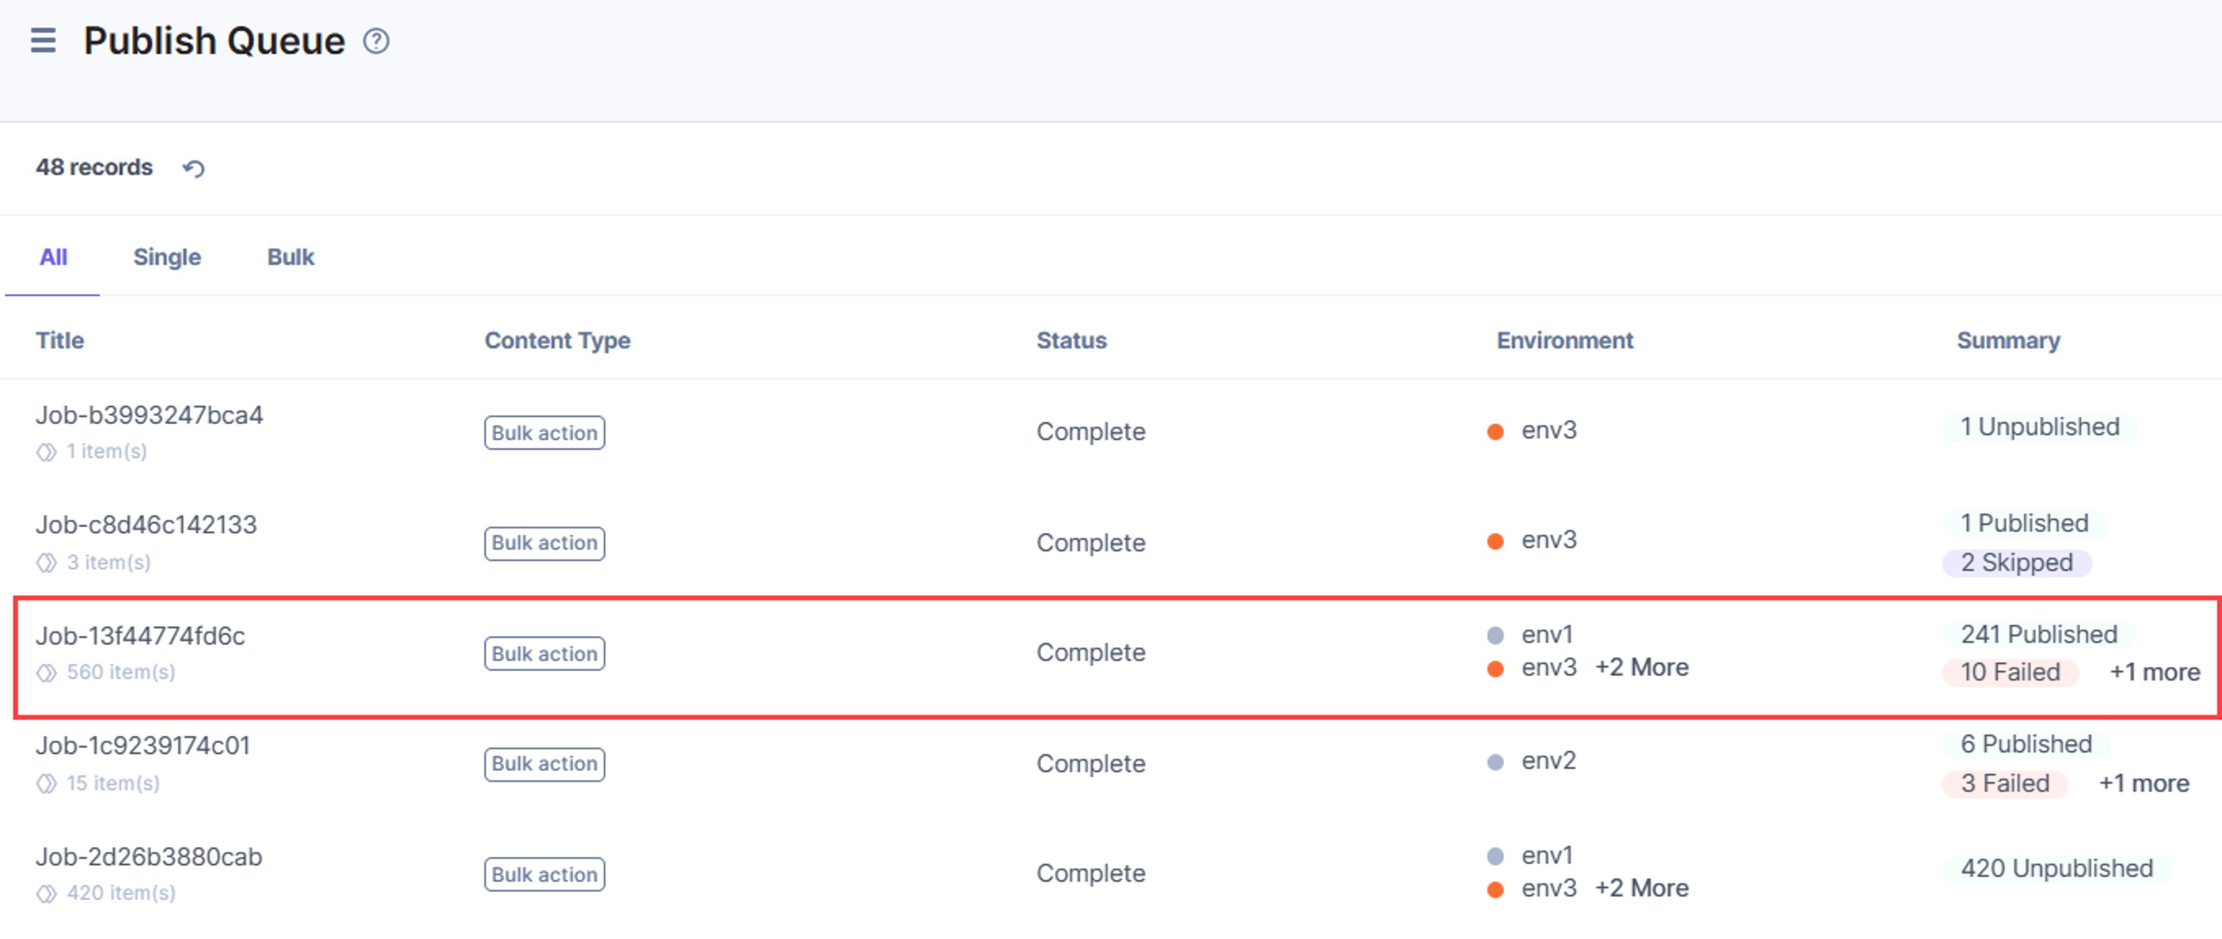
Task: Open job Job-13f44774fd6c
Action: pos(139,636)
